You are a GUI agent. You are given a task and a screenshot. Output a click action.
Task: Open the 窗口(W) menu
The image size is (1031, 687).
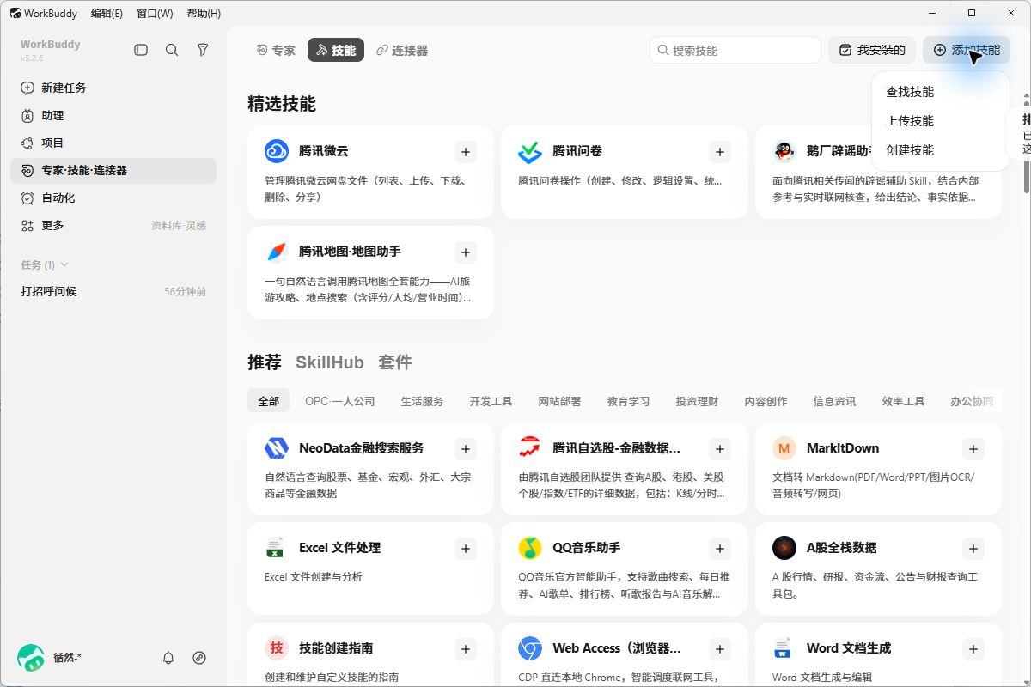[x=155, y=14]
